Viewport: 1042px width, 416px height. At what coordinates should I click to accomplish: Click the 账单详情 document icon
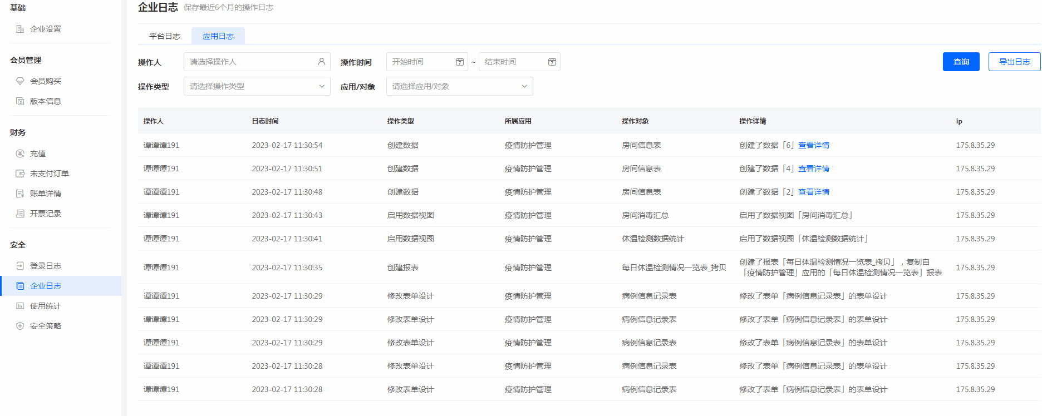20,194
